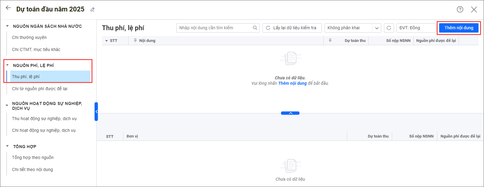Click the pencil edit title icon

[x=92, y=10]
